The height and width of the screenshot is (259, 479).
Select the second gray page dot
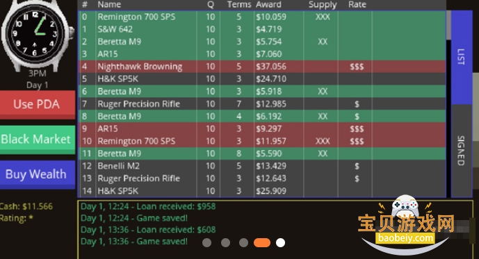pyautogui.click(x=225, y=243)
